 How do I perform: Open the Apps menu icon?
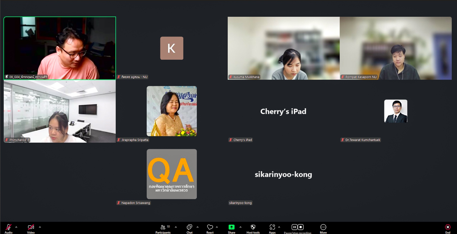pos(272,228)
